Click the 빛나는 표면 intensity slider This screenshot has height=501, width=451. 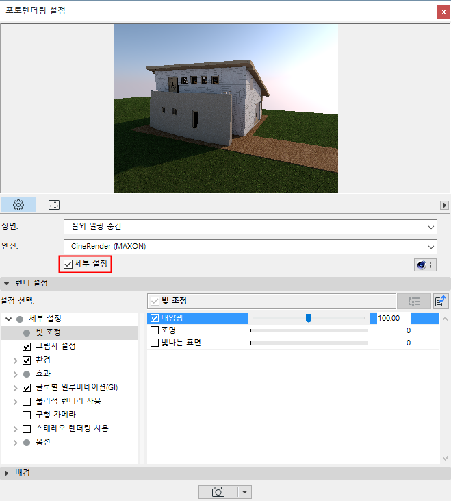pos(309,343)
